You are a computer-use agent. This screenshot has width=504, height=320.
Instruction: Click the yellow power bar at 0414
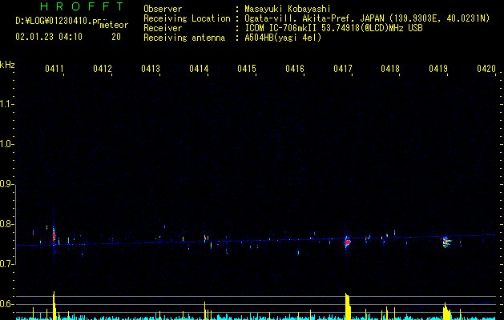[205, 310]
